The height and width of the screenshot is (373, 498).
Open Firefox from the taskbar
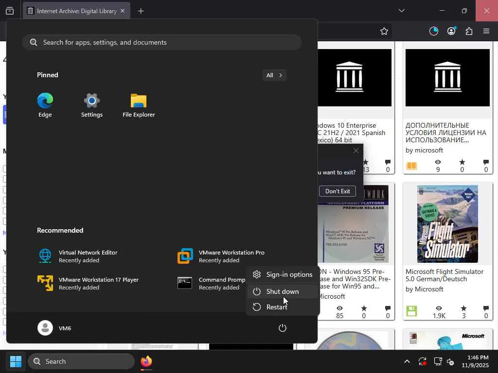click(146, 361)
